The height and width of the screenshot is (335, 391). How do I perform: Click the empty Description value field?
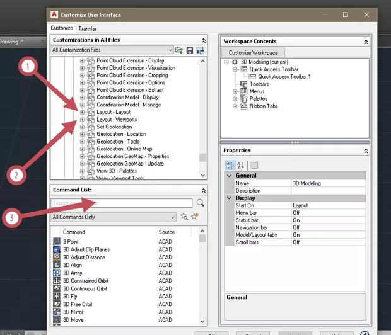pos(328,191)
